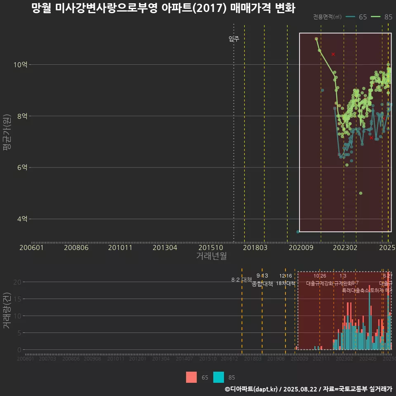
Task: Click '201612' on the volume chart axis
Action: pos(229,358)
